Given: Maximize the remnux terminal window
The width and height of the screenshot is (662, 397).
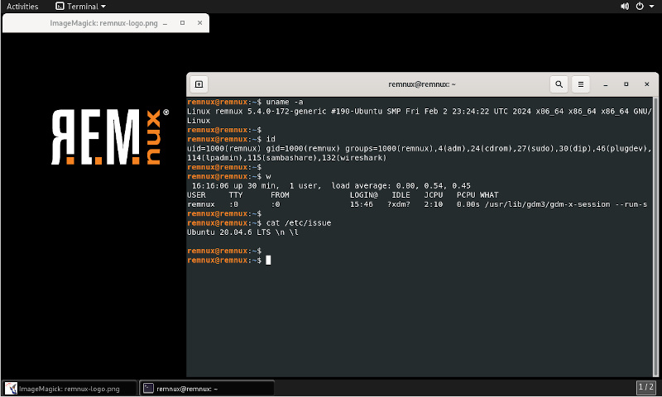Looking at the screenshot, I should [626, 84].
